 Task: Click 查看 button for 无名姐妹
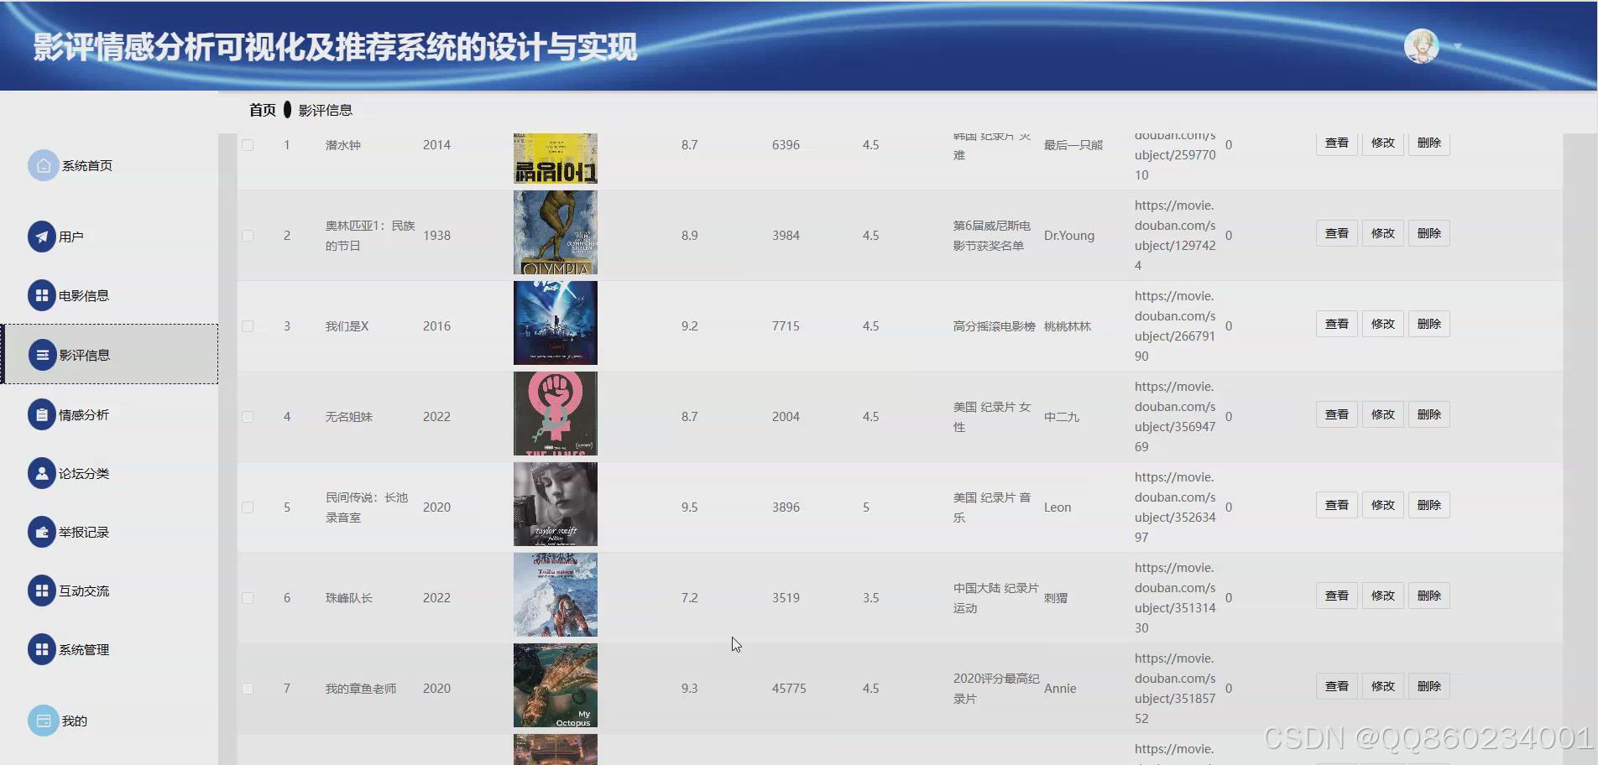pyautogui.click(x=1337, y=414)
